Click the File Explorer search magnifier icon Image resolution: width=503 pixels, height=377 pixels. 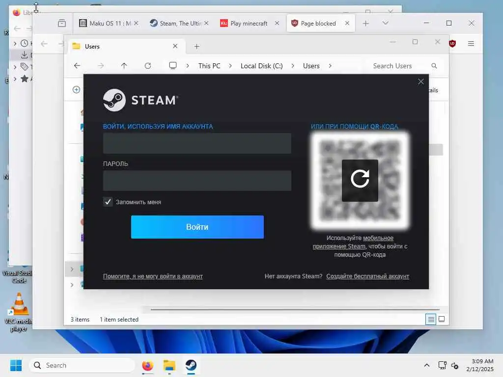pyautogui.click(x=434, y=66)
